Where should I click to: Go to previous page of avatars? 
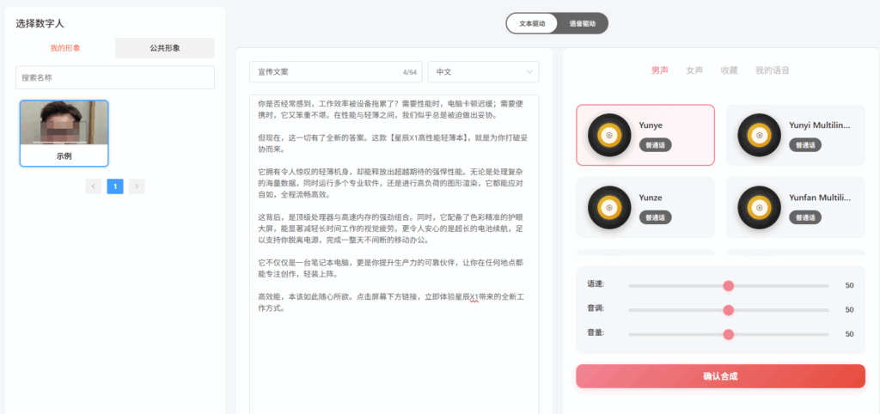pyautogui.click(x=93, y=186)
